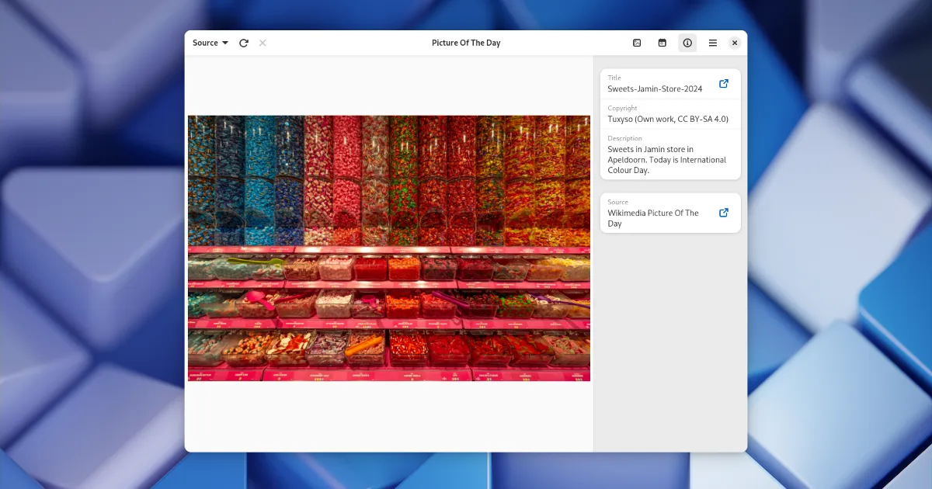Click the small arrow next to Source

pos(225,43)
